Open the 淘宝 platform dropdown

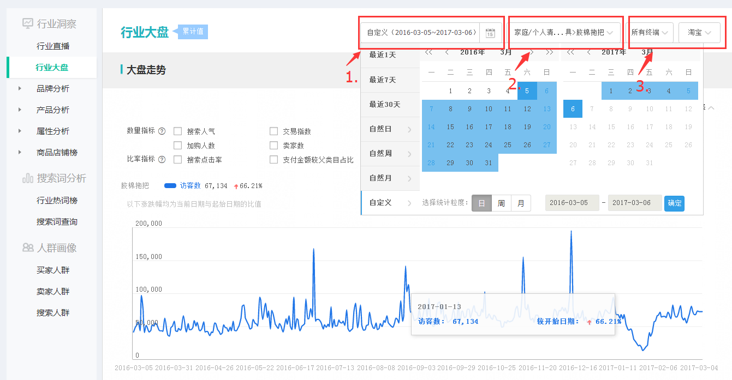click(x=699, y=33)
